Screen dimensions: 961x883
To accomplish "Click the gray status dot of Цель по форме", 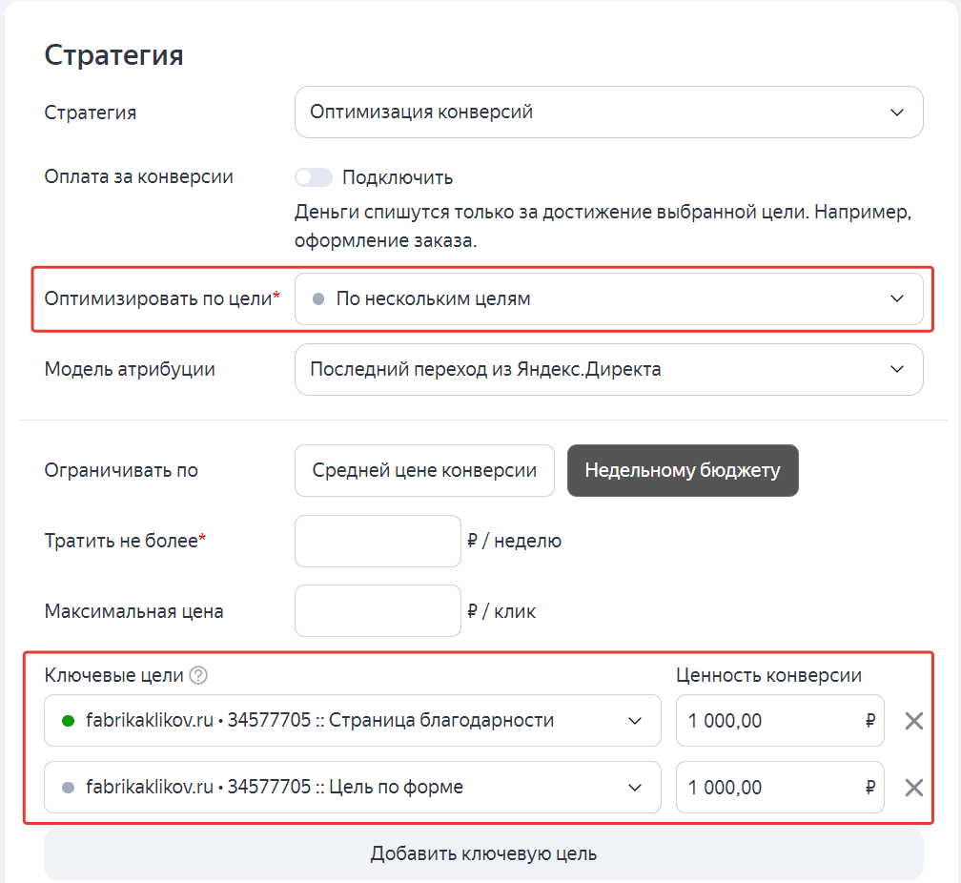I will [68, 788].
